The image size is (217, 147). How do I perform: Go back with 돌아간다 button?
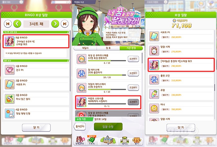(x=80, y=126)
